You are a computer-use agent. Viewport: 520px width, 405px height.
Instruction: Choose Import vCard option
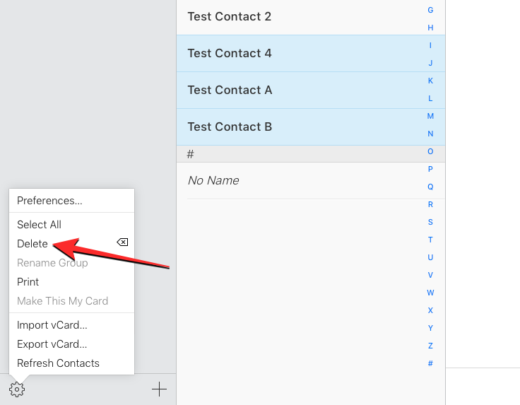pyautogui.click(x=52, y=325)
